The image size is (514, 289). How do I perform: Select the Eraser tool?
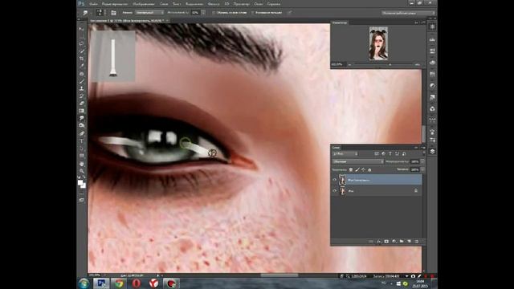coord(81,104)
